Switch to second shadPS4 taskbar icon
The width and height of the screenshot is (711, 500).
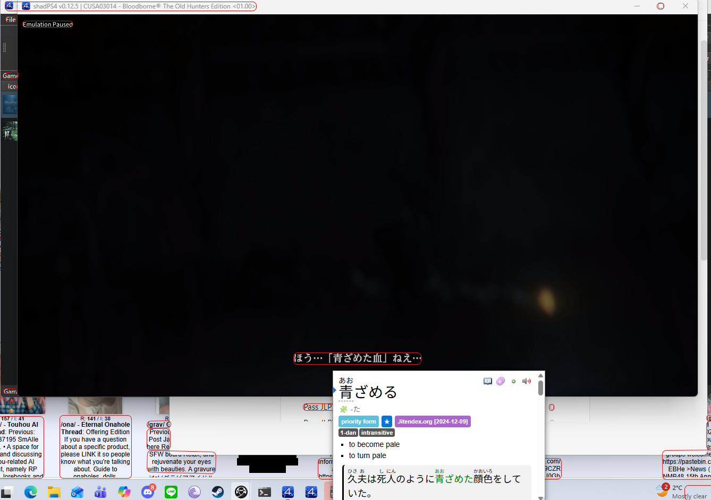(311, 492)
